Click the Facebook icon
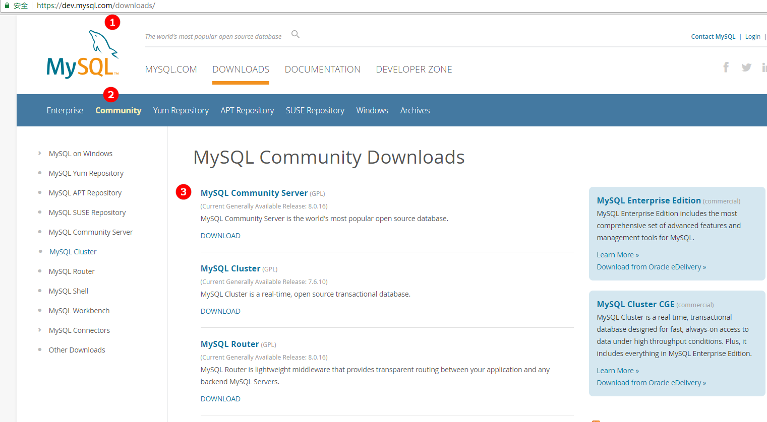Viewport: 767px width, 422px height. coord(726,67)
